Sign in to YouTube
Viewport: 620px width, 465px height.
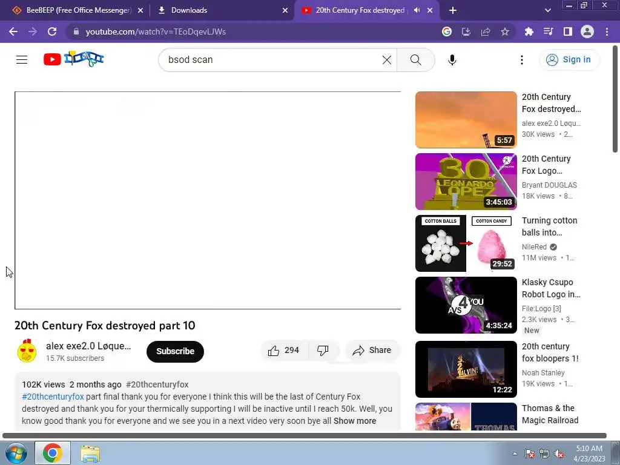[x=569, y=60]
